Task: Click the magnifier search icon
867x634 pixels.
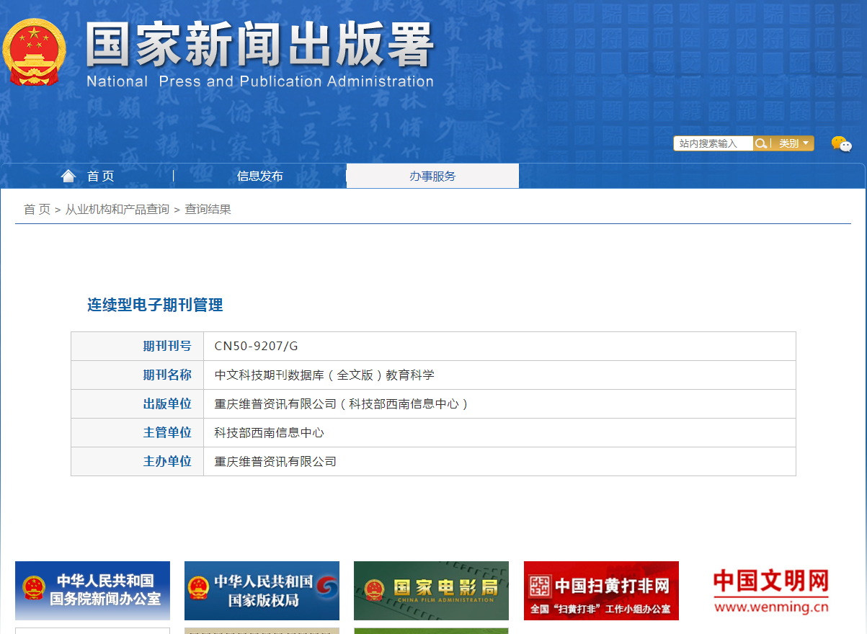Action: coord(760,143)
